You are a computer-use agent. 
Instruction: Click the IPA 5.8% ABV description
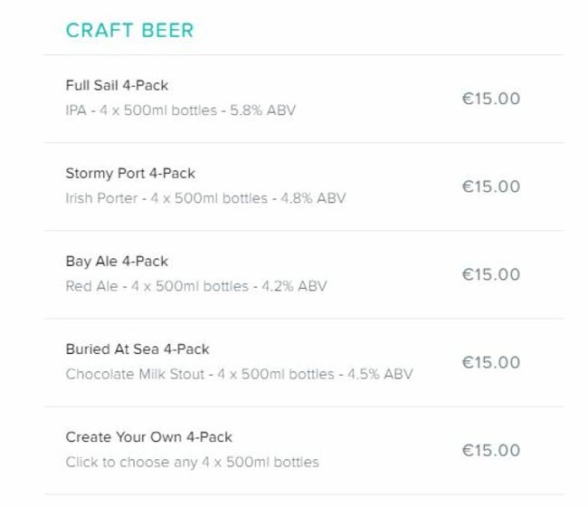click(181, 110)
